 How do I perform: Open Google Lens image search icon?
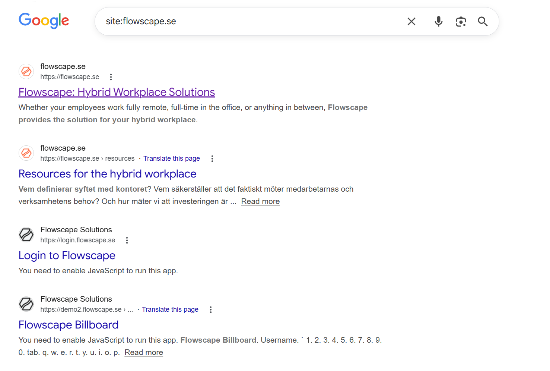[461, 22]
